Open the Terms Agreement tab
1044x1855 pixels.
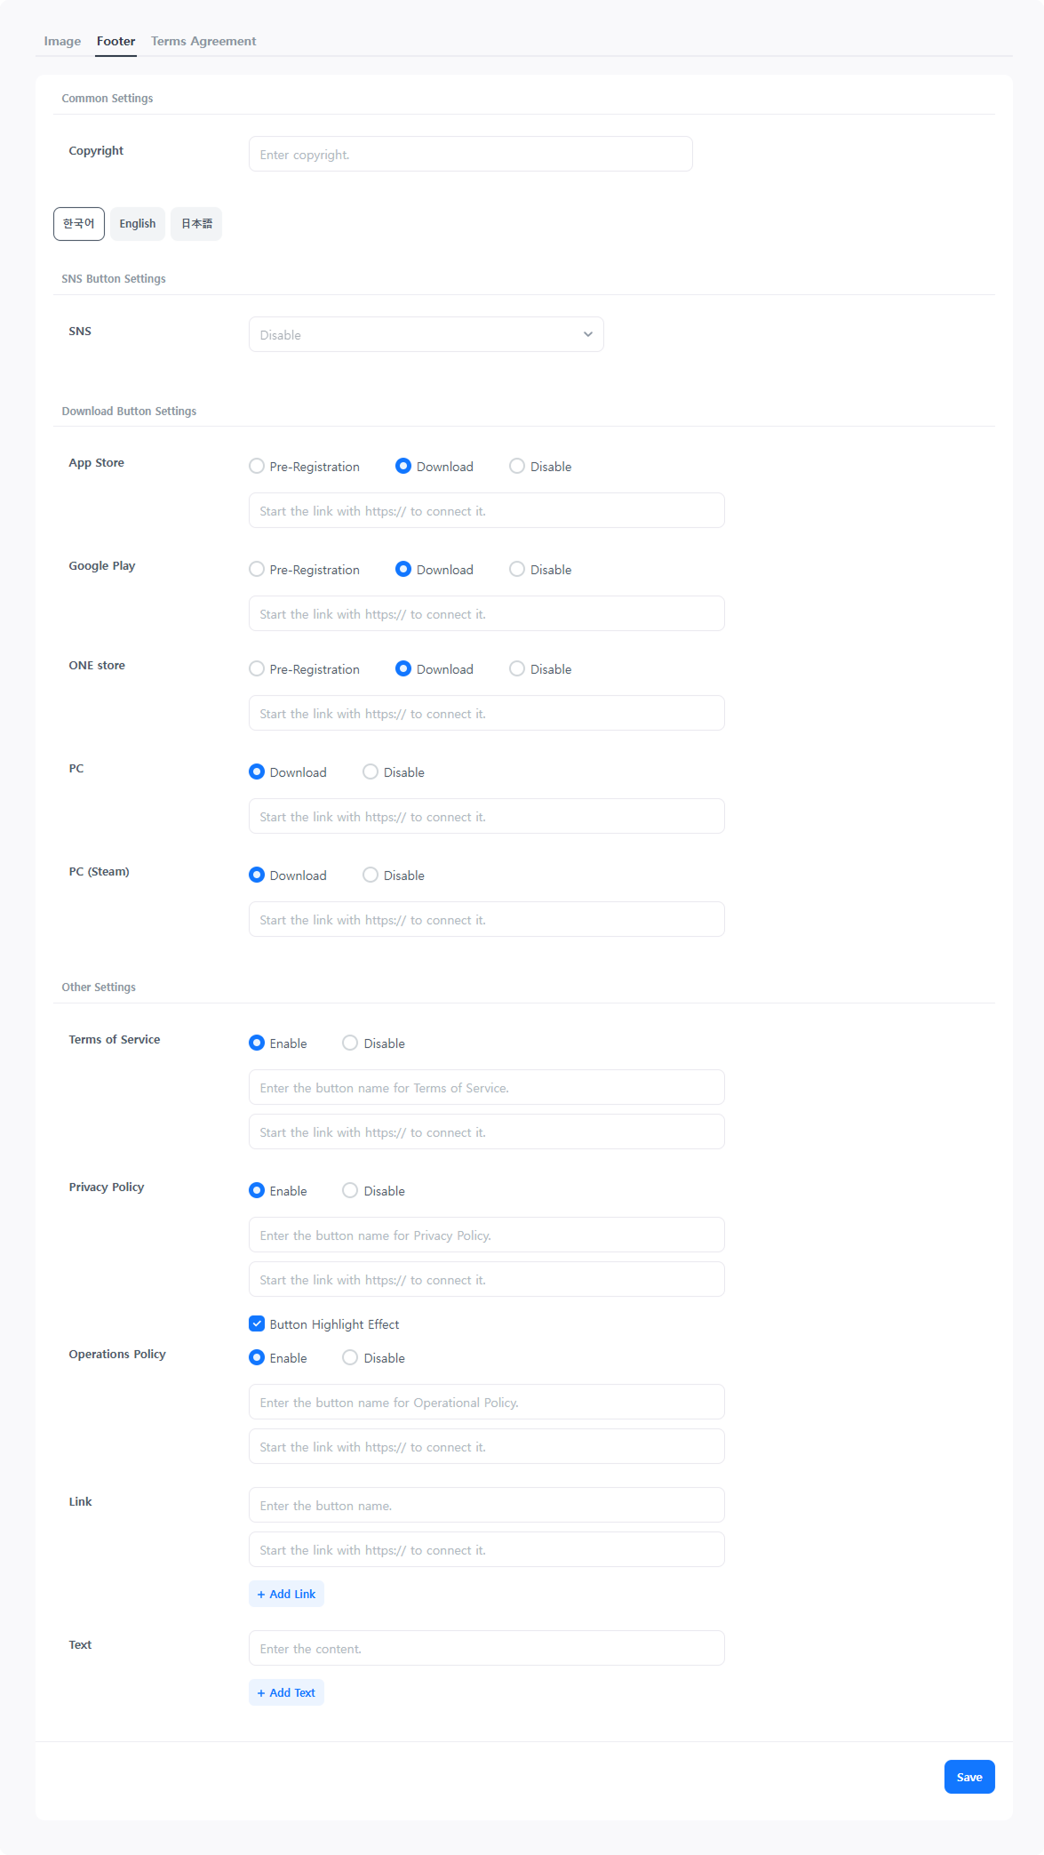203,41
